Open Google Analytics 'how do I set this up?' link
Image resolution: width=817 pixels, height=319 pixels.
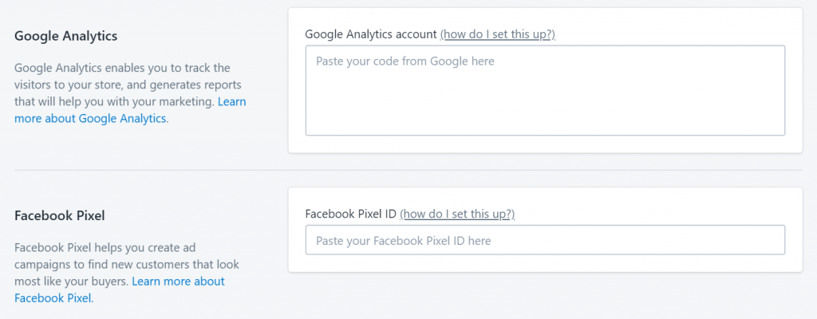tap(498, 34)
